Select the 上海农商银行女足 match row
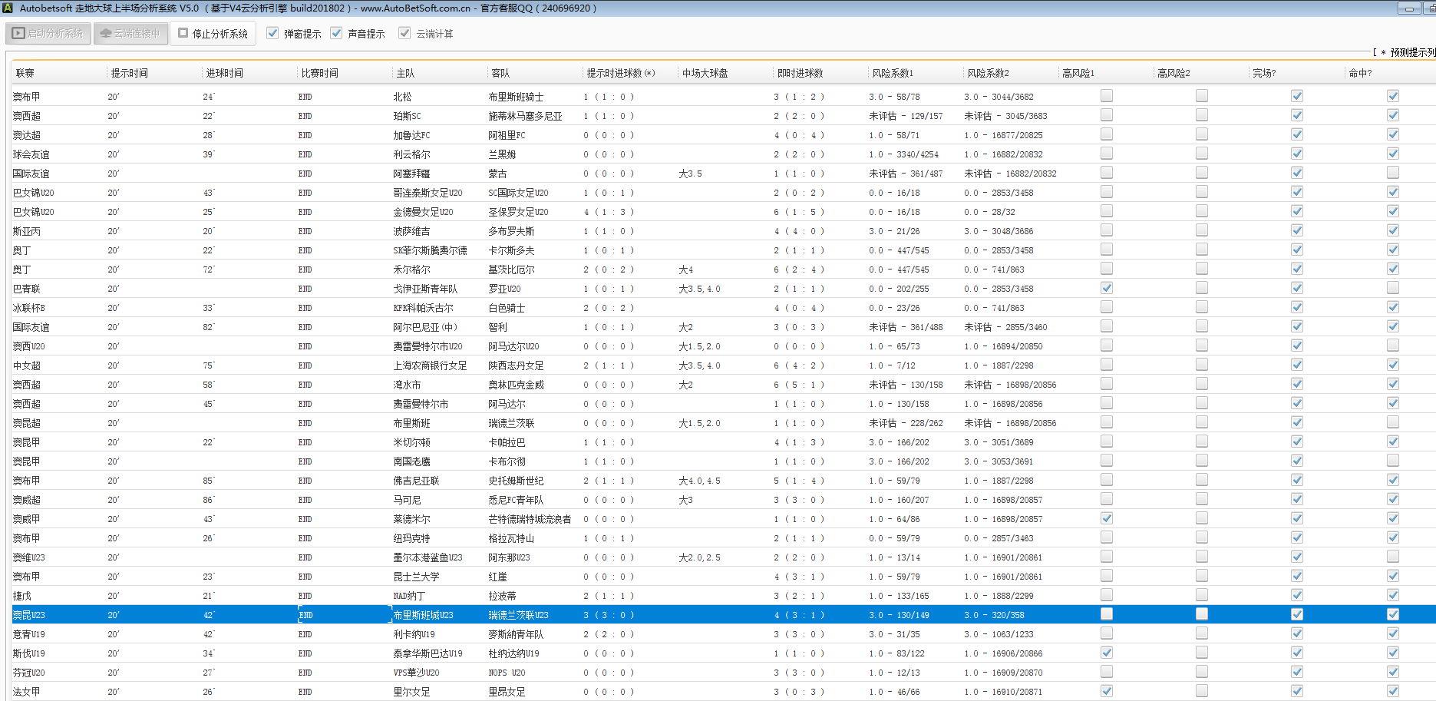Image resolution: width=1436 pixels, height=701 pixels. point(430,365)
